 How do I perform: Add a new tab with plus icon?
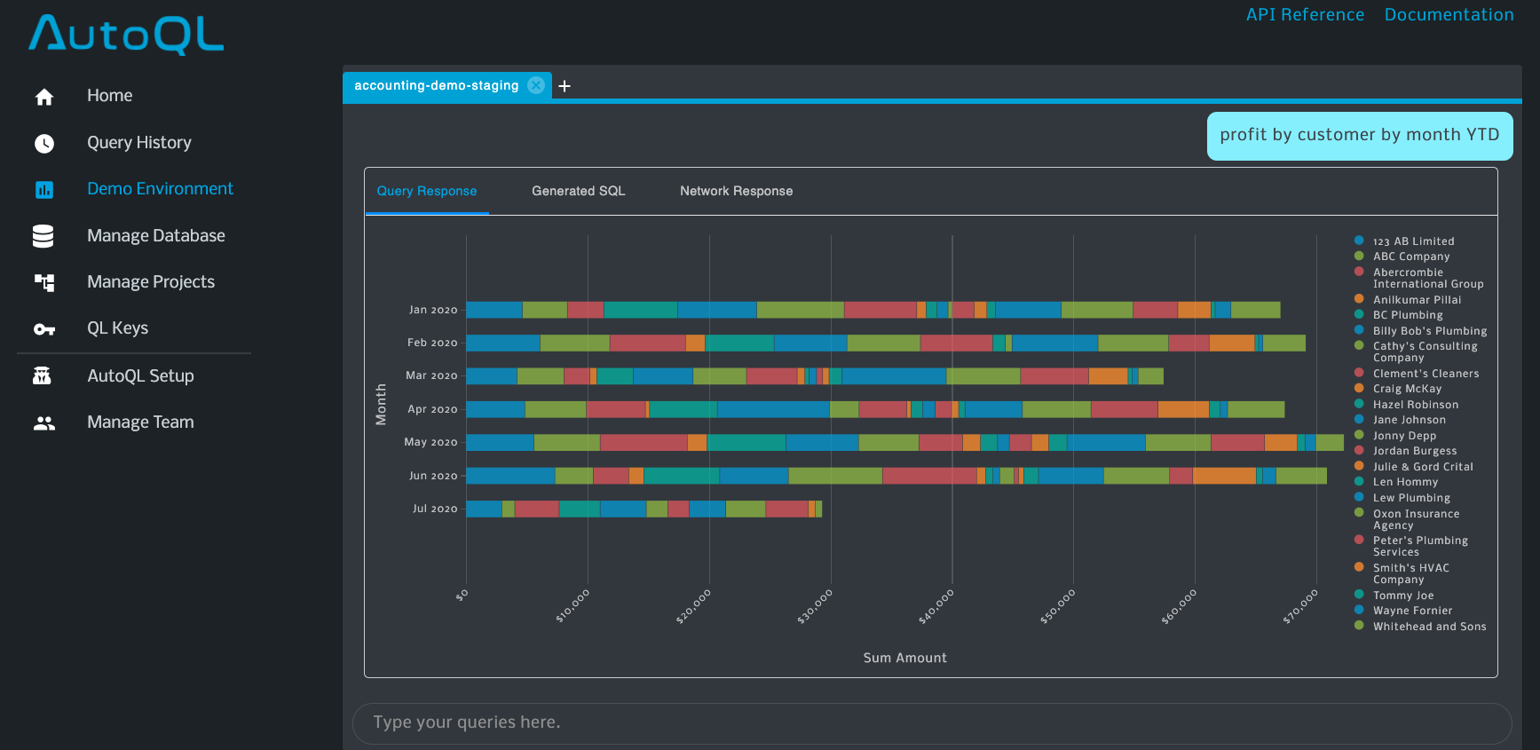click(565, 86)
